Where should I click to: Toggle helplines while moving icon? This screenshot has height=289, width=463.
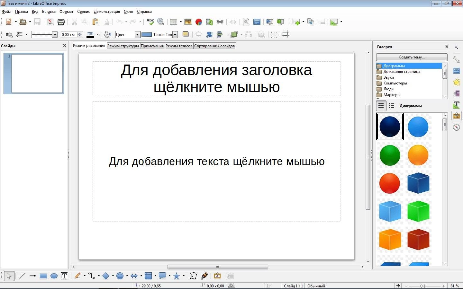(286, 34)
